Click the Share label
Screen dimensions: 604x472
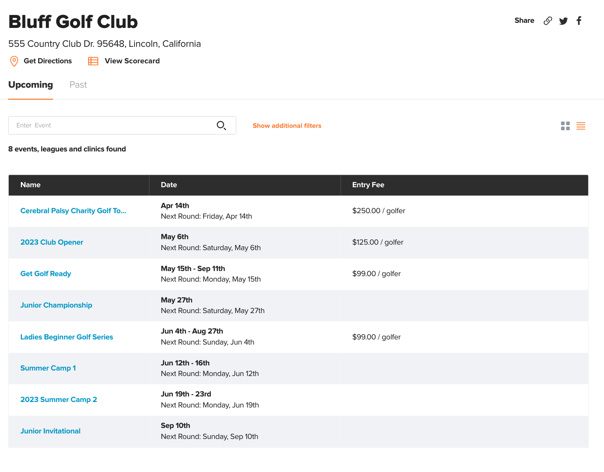coord(524,20)
